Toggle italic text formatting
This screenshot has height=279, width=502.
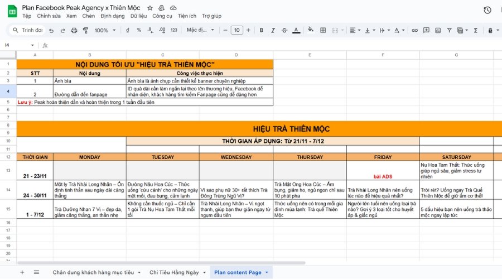click(273, 31)
